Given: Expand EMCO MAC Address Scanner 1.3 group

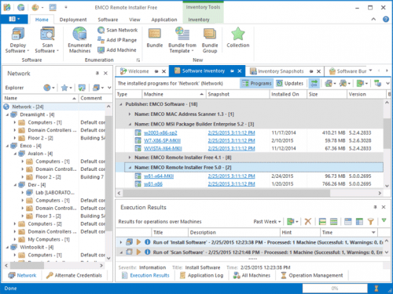Looking at the screenshot, I should click(130, 114).
